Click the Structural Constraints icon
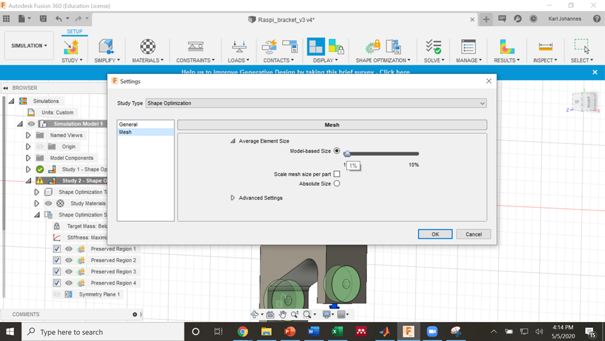The width and height of the screenshot is (605, 341). tap(195, 47)
